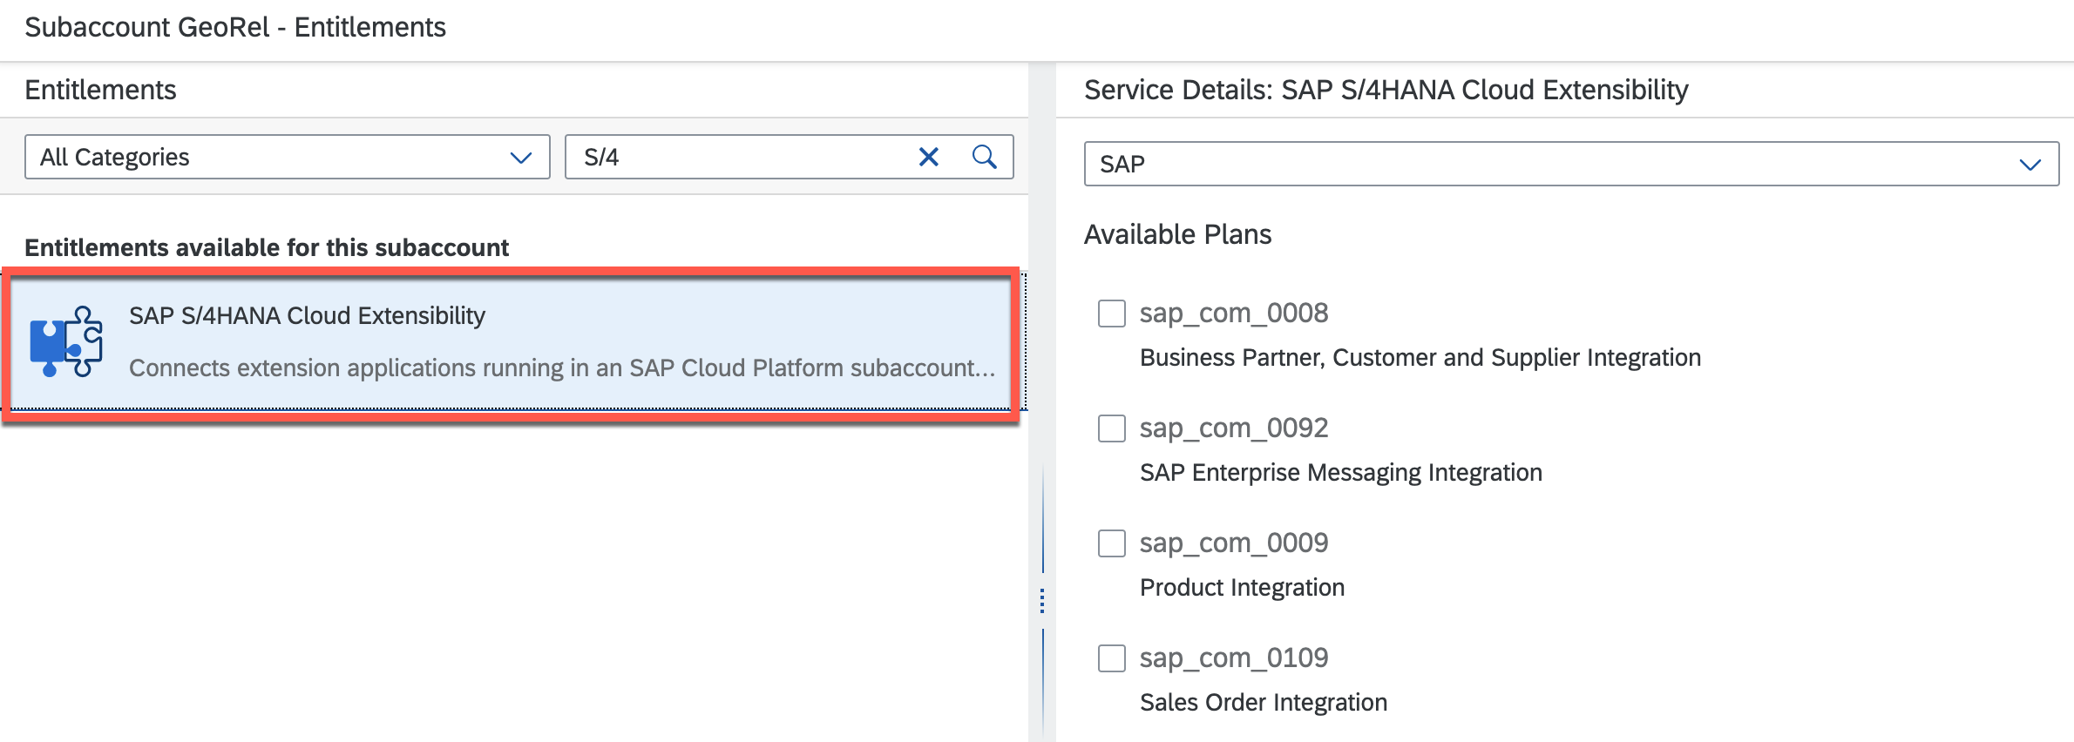2074x742 pixels.
Task: Click sap_com_0008 plan label
Action: click(x=1234, y=313)
